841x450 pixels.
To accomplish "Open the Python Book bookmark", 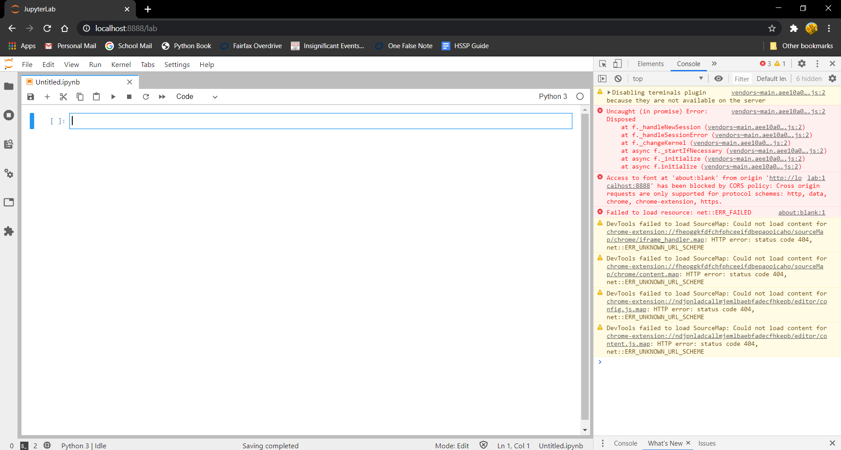I will pos(186,46).
